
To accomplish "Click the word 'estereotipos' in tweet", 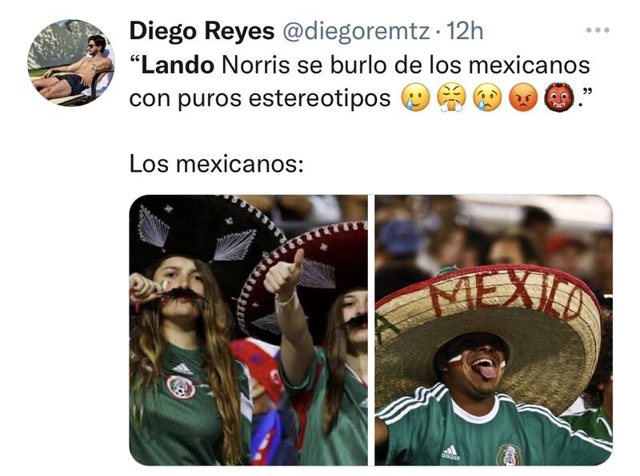I will pos(319,98).
